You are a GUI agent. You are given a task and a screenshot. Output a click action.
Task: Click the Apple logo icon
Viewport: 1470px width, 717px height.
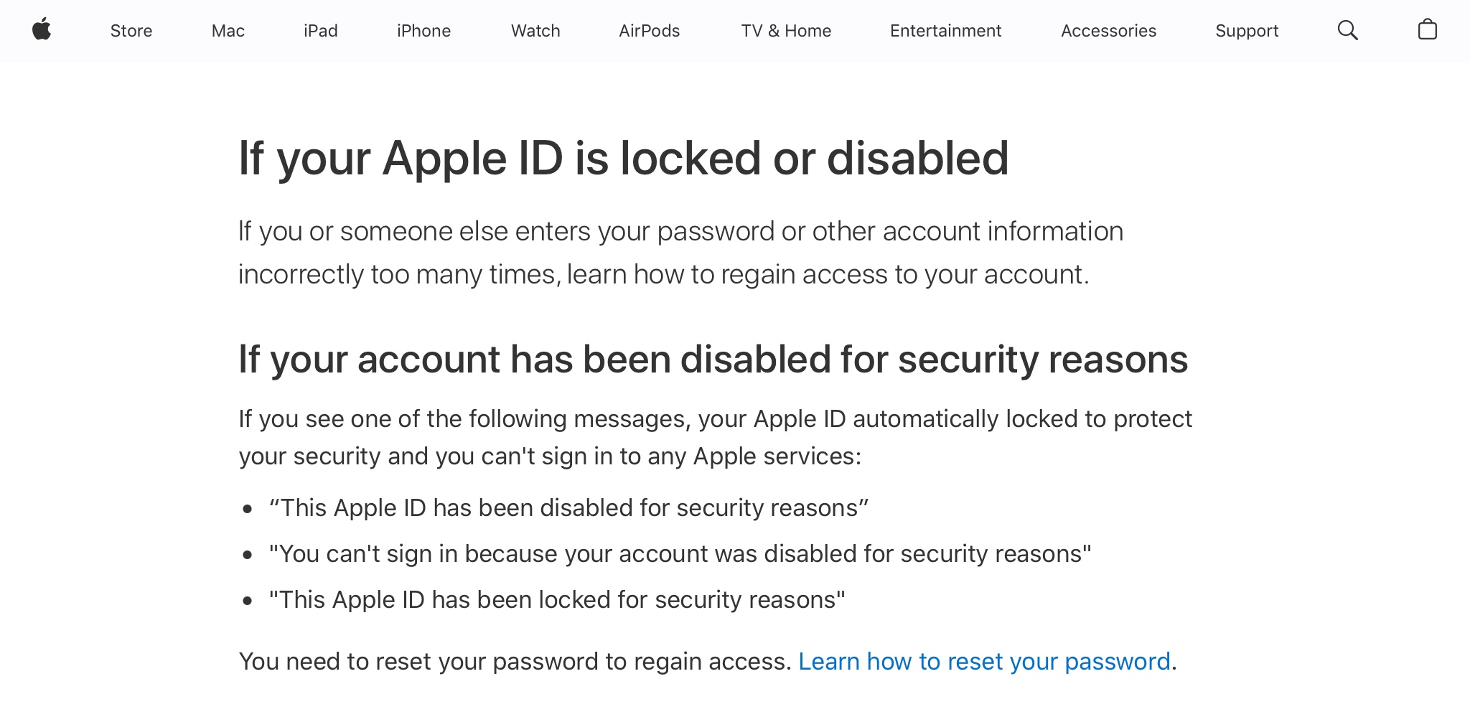pyautogui.click(x=42, y=30)
